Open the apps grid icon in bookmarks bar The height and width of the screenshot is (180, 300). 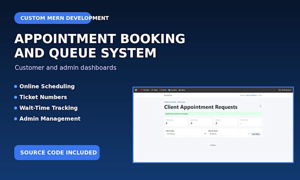[136, 90]
